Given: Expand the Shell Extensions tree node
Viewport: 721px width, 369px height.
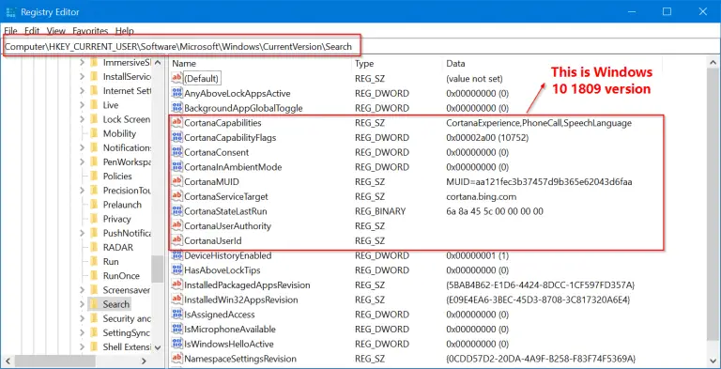Looking at the screenshot, I should (x=82, y=346).
